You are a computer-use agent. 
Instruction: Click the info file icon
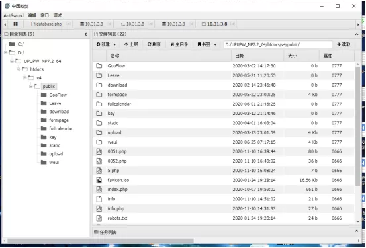point(99,199)
